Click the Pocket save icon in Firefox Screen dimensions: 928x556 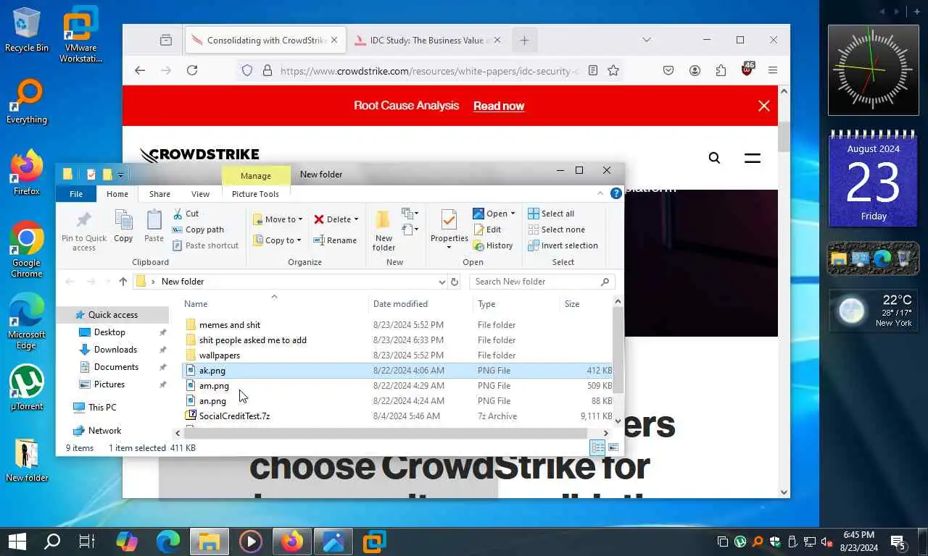click(x=668, y=70)
